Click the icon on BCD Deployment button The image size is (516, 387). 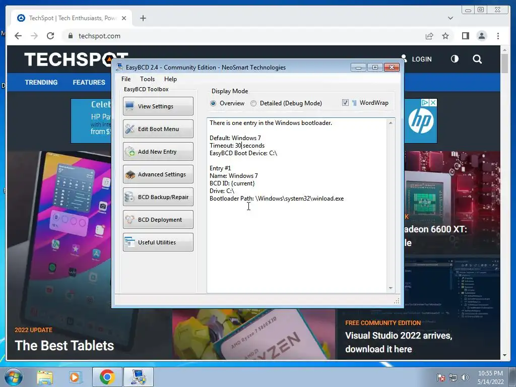tap(130, 220)
